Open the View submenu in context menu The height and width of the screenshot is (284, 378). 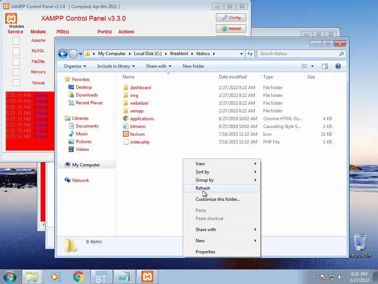click(x=221, y=164)
